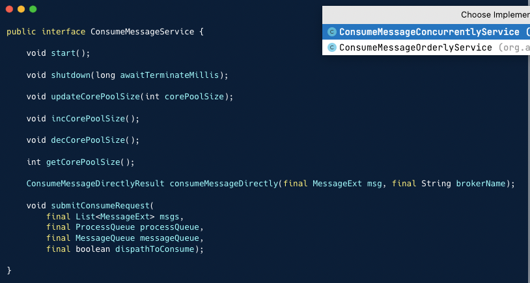Click the incCorePoolSize method name
Image resolution: width=530 pixels, height=283 pixels.
[x=88, y=119]
